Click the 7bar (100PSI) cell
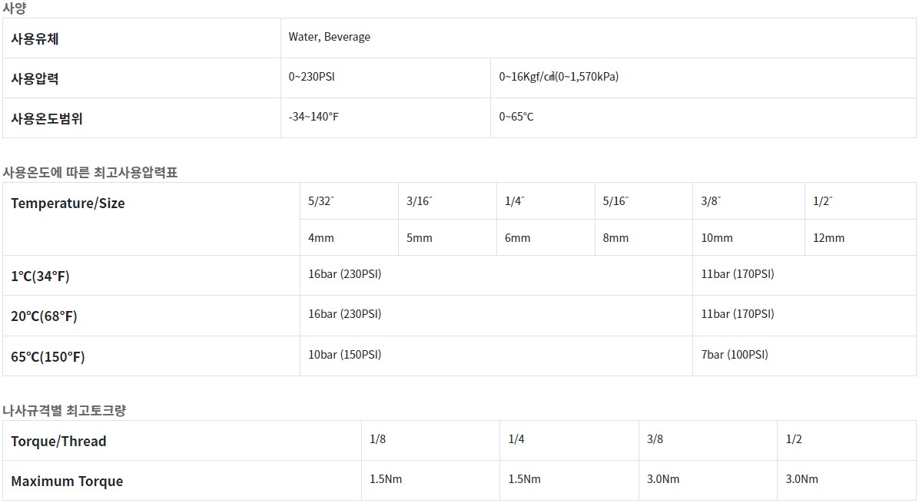This screenshot has width=919, height=503. coord(735,355)
